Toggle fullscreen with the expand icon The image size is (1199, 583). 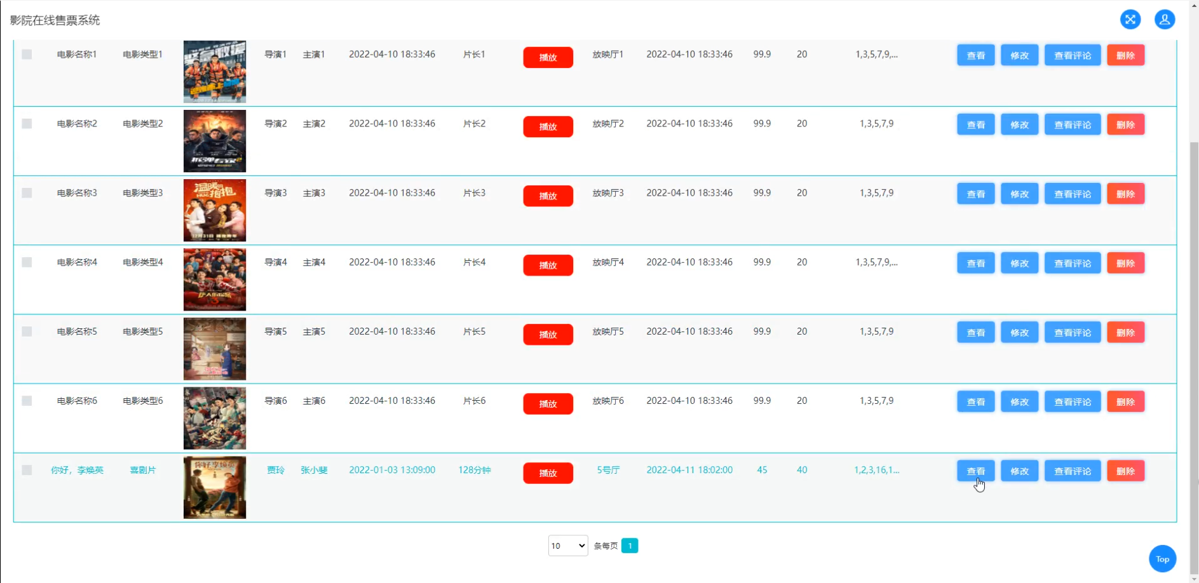[x=1130, y=20]
